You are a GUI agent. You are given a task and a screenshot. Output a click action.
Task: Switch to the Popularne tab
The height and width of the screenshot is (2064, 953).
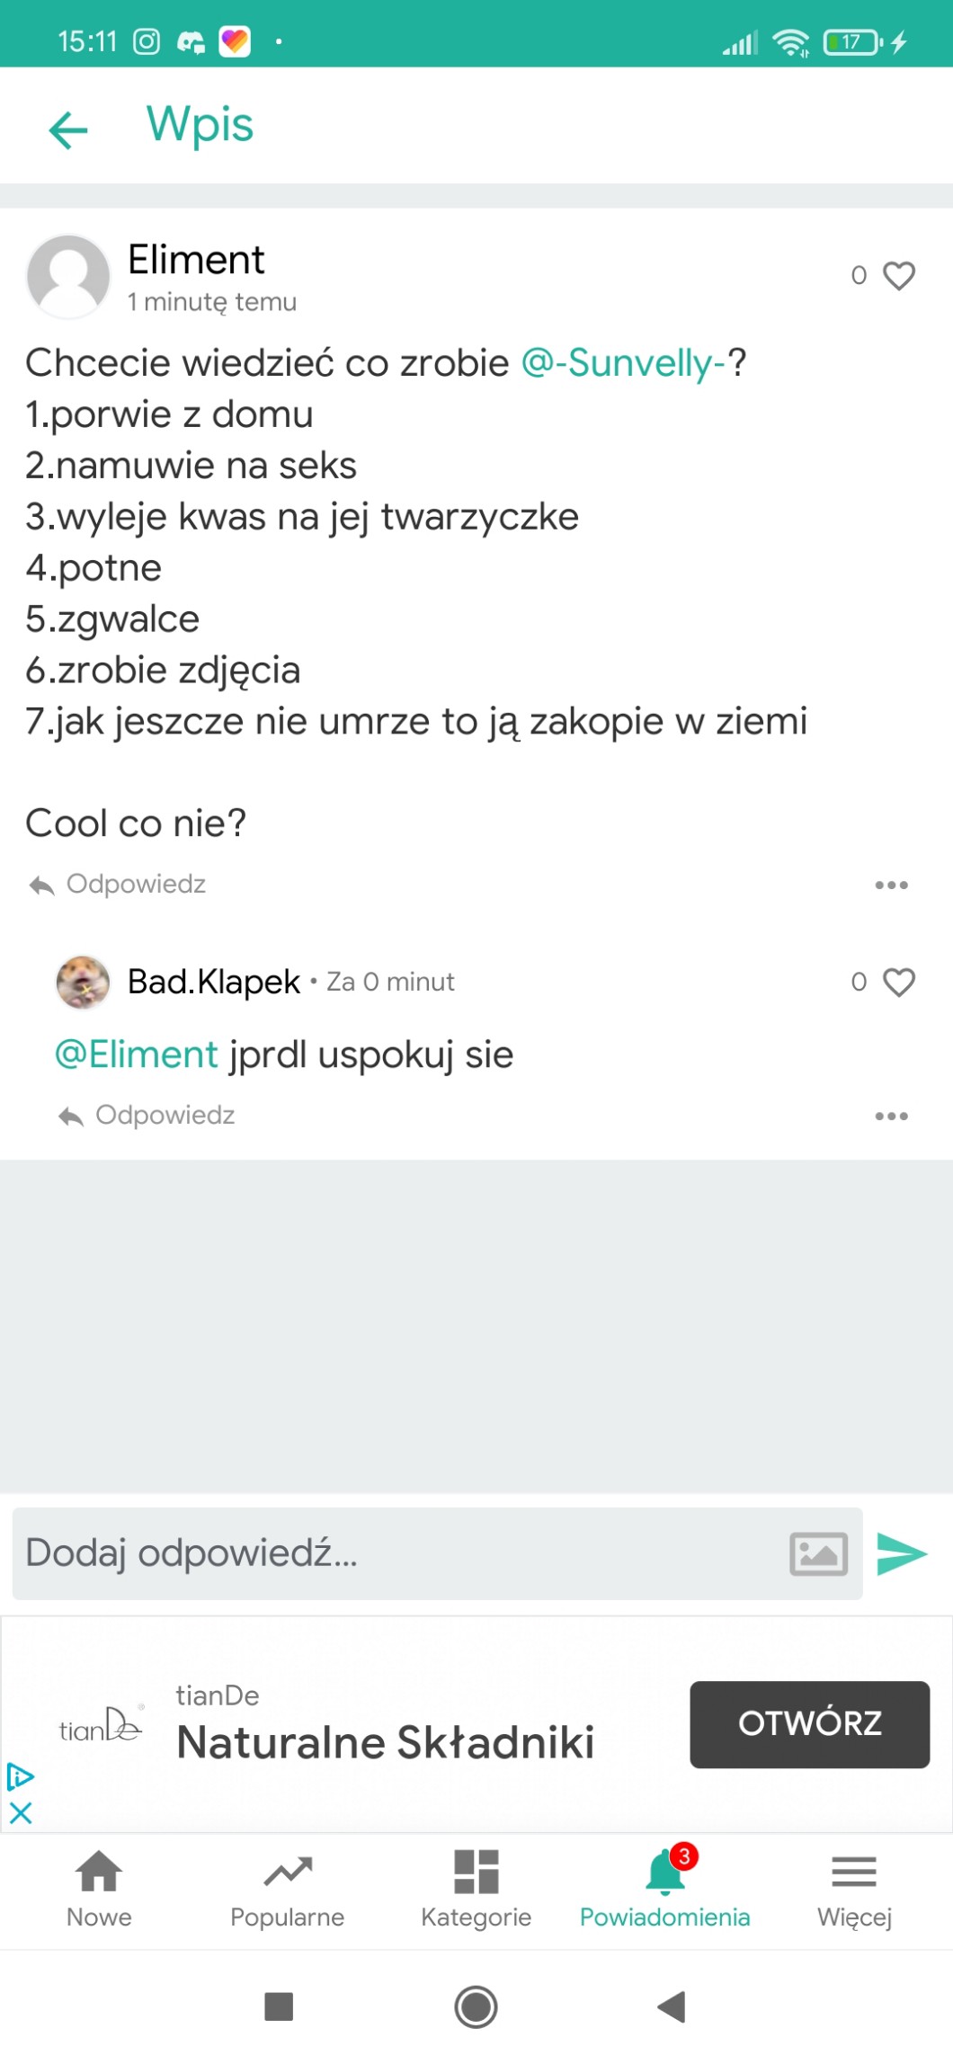[288, 1890]
